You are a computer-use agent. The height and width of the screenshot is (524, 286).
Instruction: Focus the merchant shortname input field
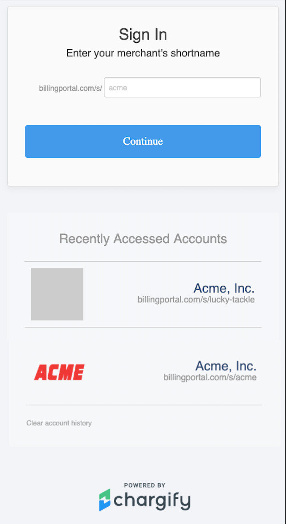(x=182, y=88)
